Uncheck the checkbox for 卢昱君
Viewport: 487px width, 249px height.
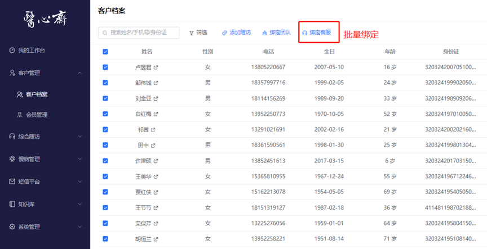click(105, 67)
